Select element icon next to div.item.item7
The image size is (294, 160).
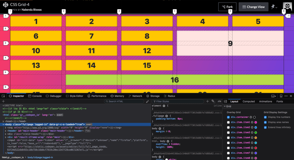[252, 153]
